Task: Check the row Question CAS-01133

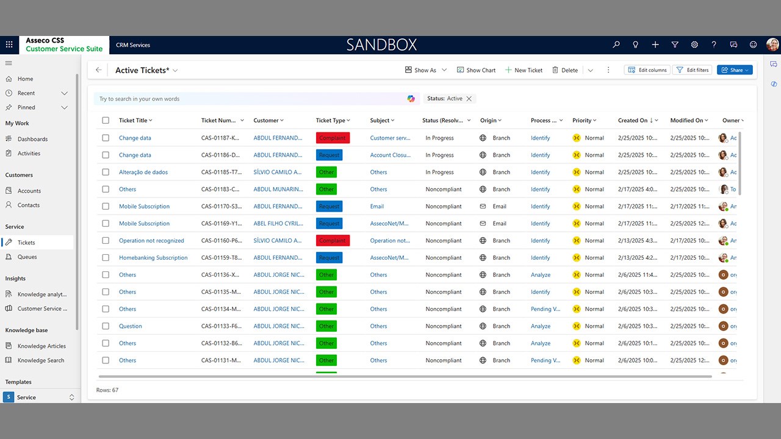Action: pyautogui.click(x=106, y=326)
